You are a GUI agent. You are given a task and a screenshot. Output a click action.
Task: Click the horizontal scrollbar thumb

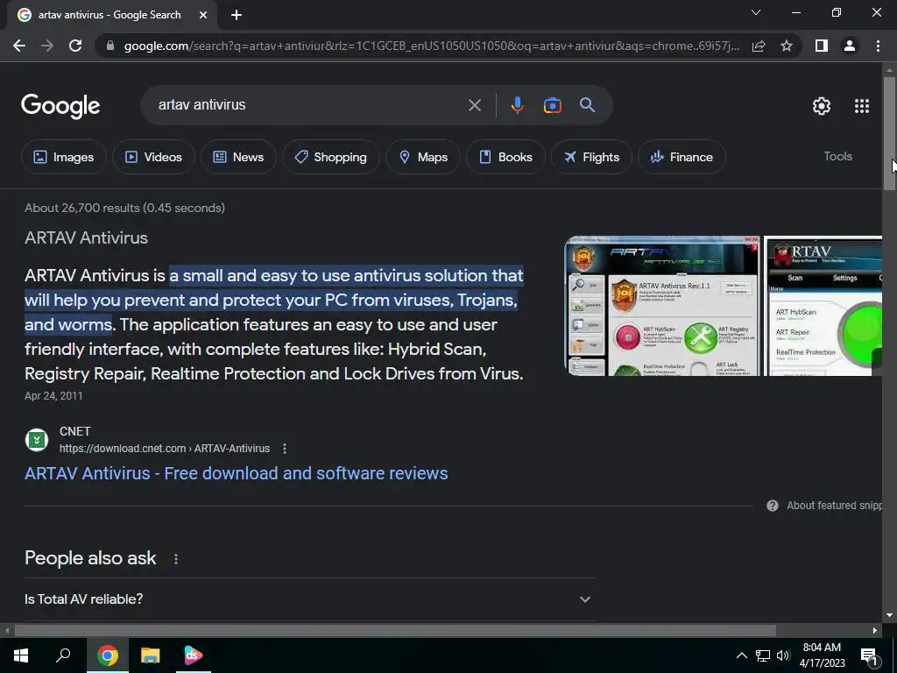[395, 631]
